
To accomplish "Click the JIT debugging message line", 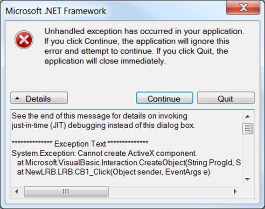I will pyautogui.click(x=103, y=125).
